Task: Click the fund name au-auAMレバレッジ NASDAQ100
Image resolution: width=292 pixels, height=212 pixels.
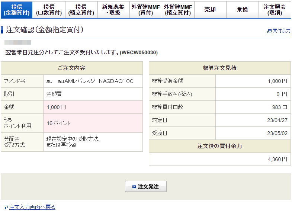Action: (x=90, y=81)
